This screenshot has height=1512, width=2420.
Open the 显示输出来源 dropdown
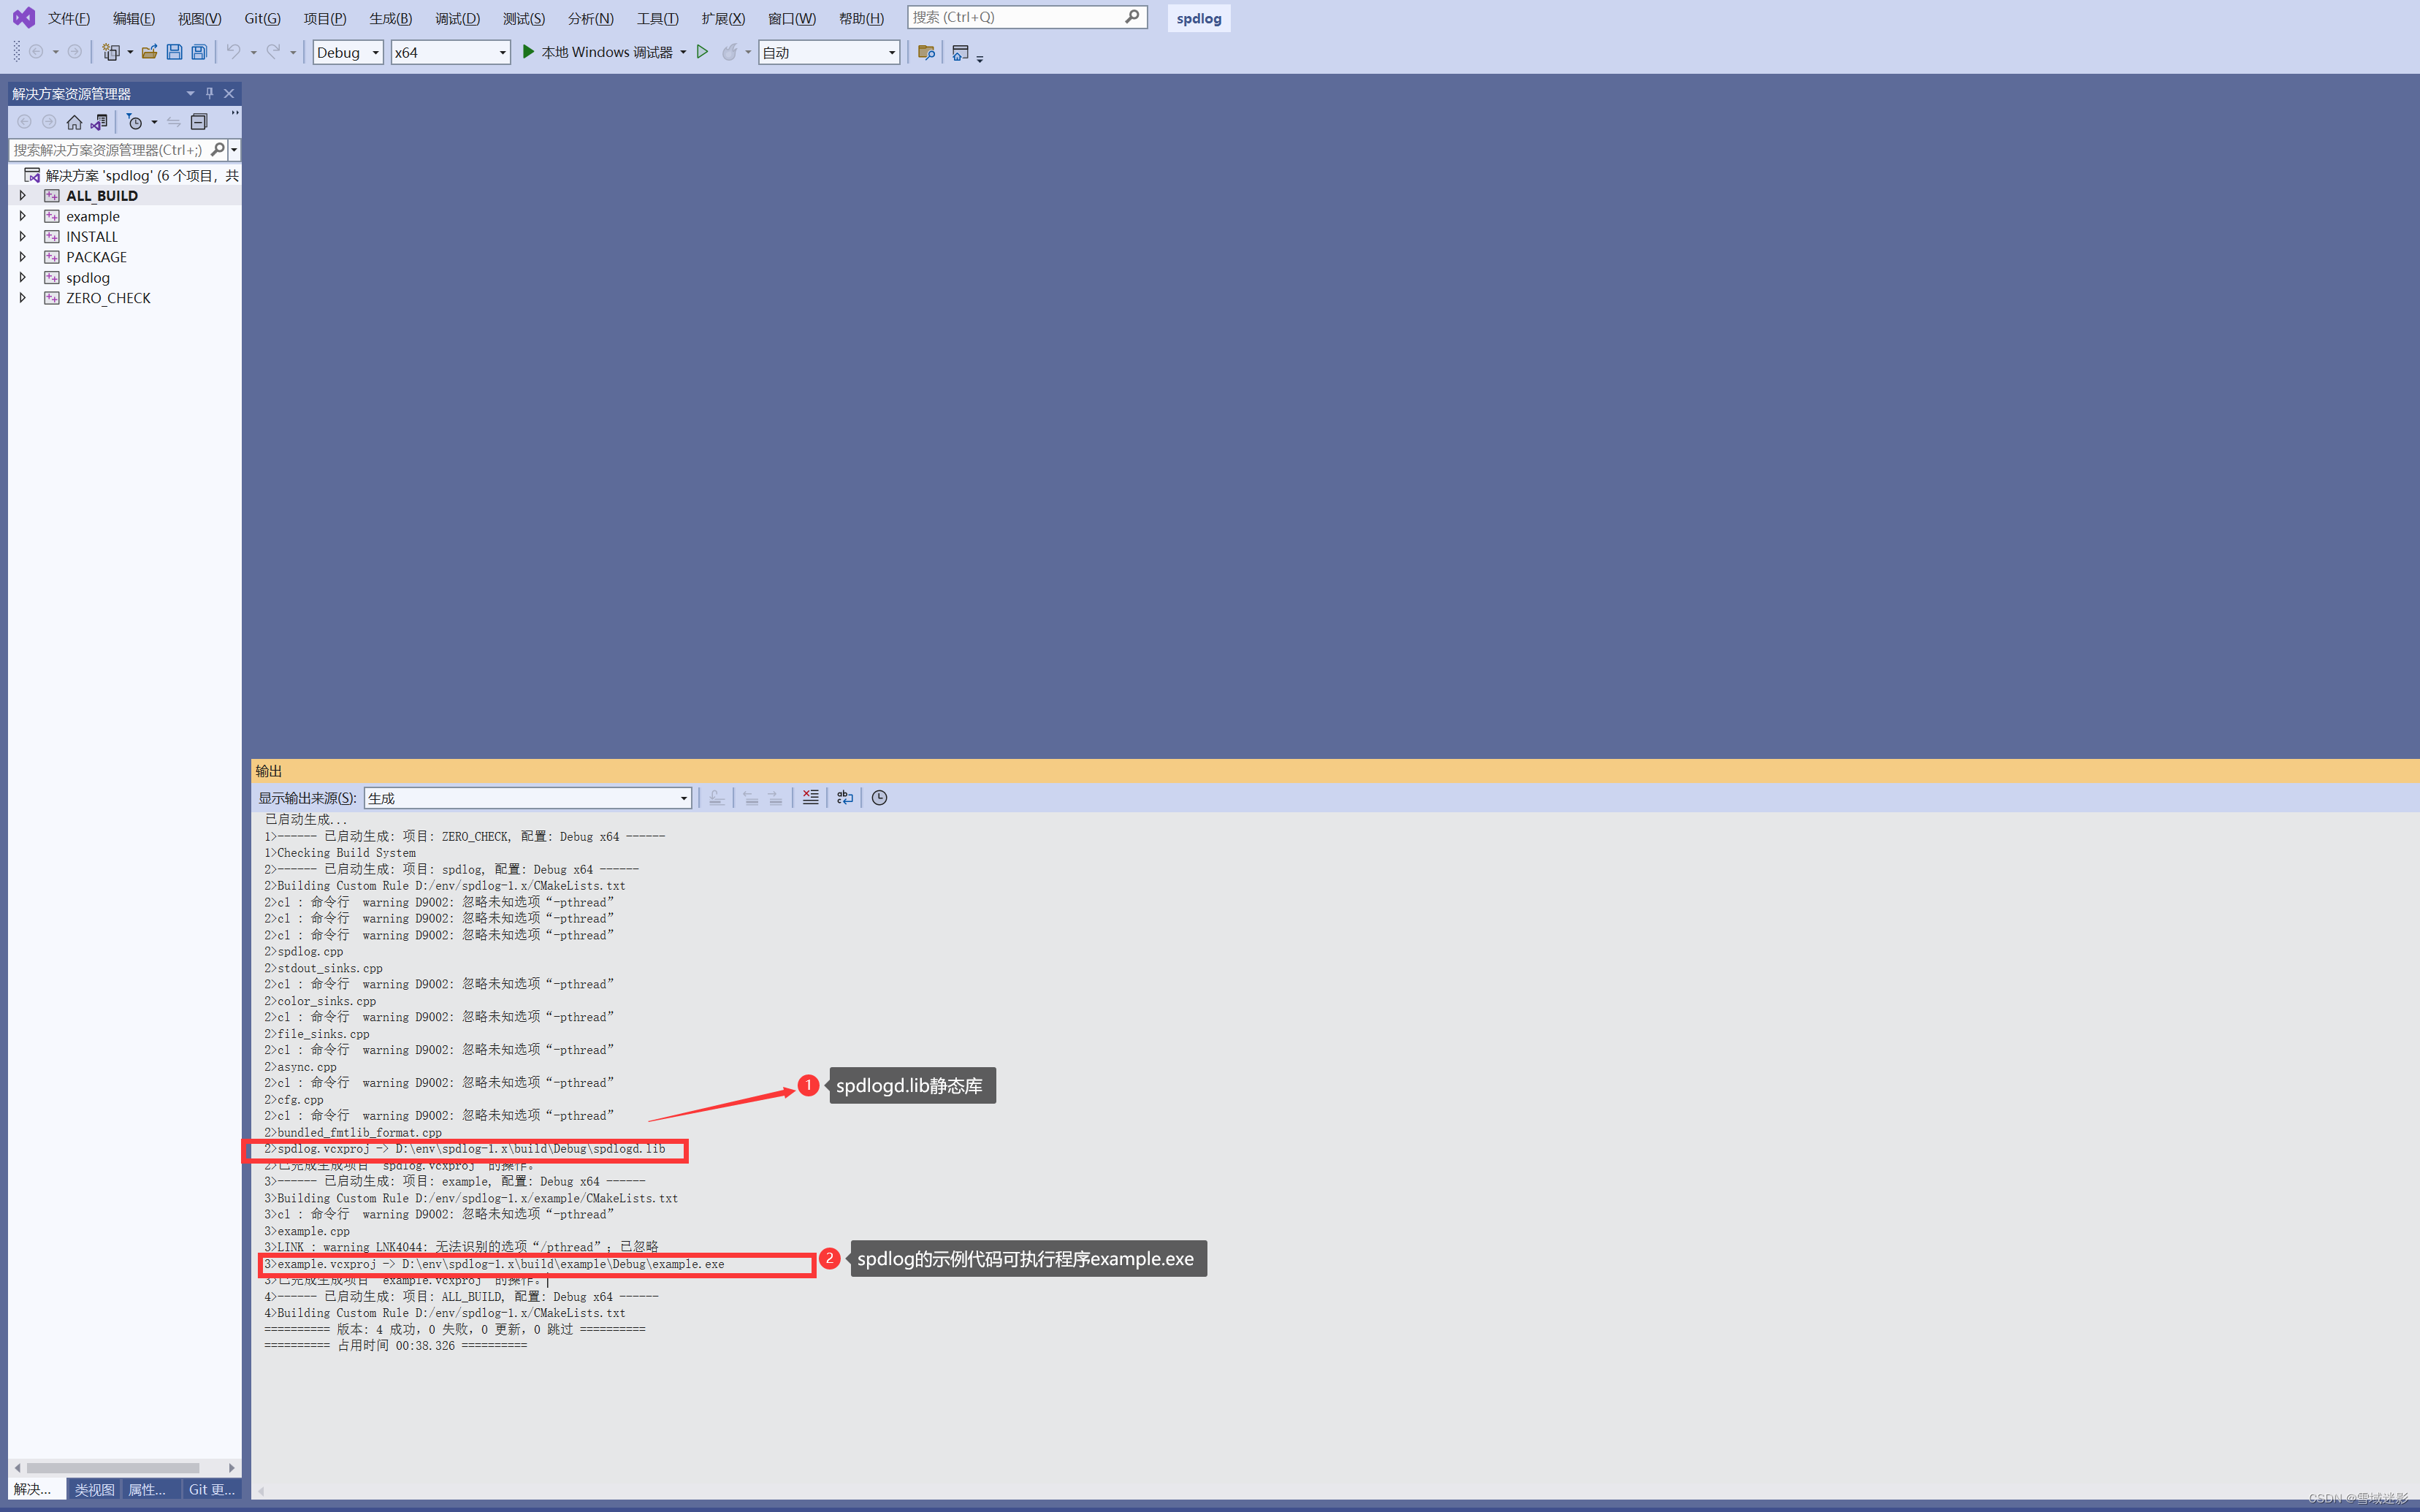[683, 797]
